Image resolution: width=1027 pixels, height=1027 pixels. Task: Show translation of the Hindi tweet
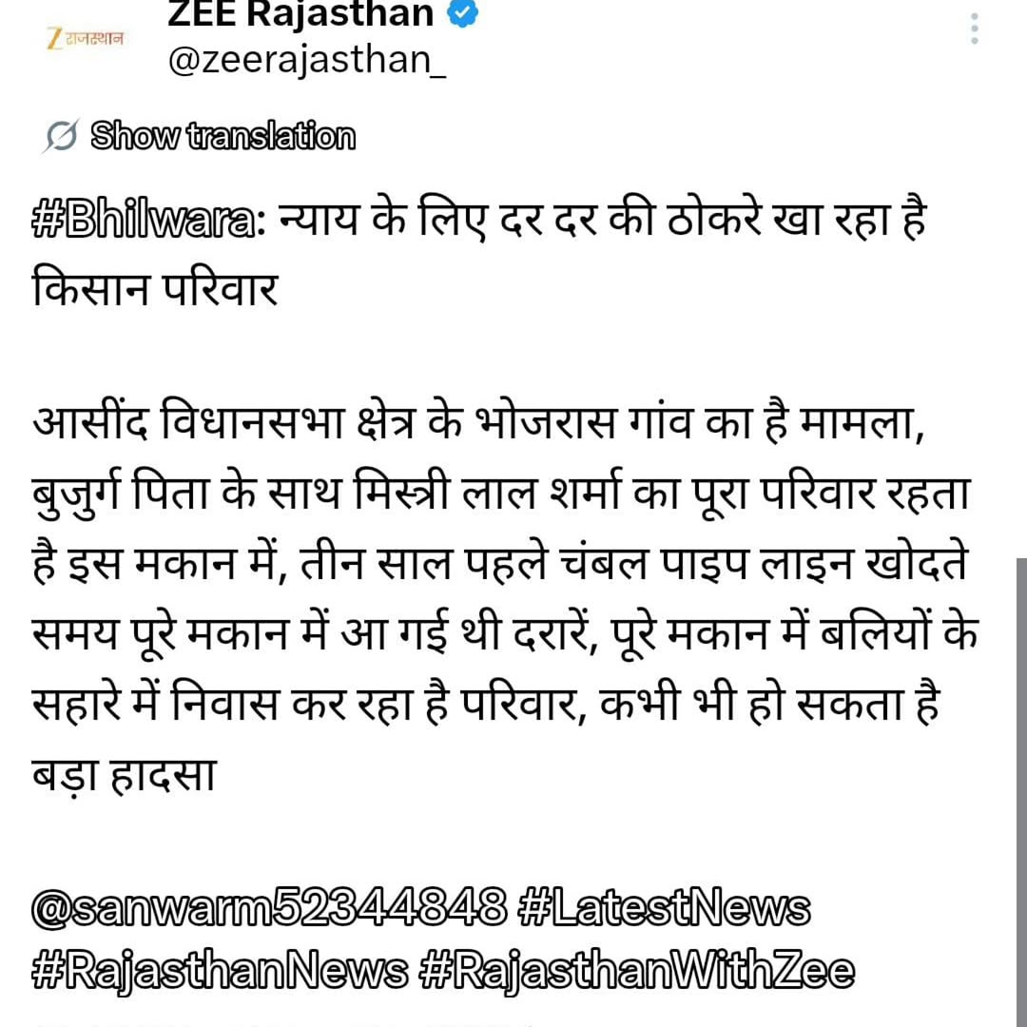pyautogui.click(x=223, y=136)
